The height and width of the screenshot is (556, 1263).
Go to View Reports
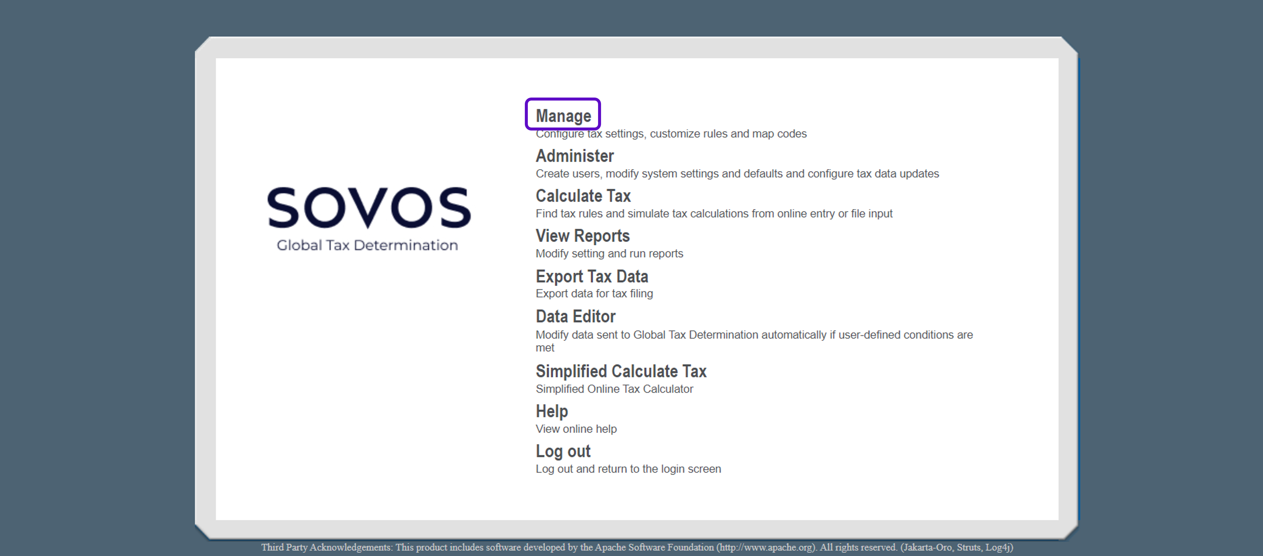tap(582, 236)
